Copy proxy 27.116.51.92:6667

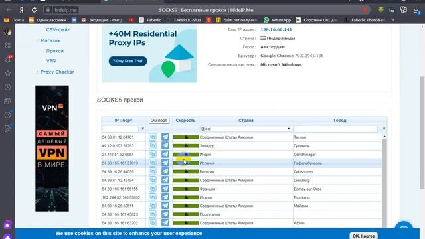(x=153, y=154)
